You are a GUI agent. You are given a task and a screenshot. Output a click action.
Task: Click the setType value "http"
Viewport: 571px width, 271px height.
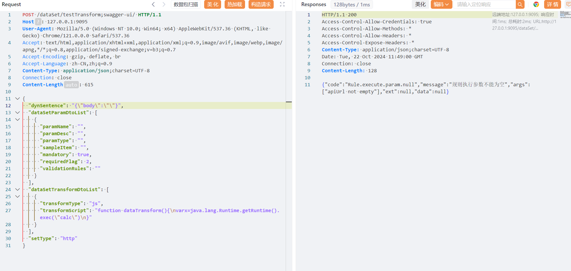[69, 238]
